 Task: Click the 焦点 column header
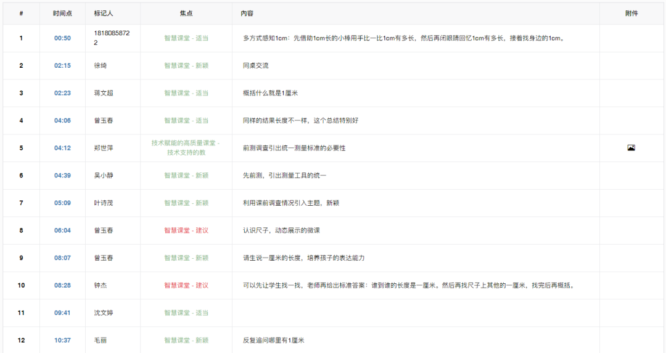186,13
